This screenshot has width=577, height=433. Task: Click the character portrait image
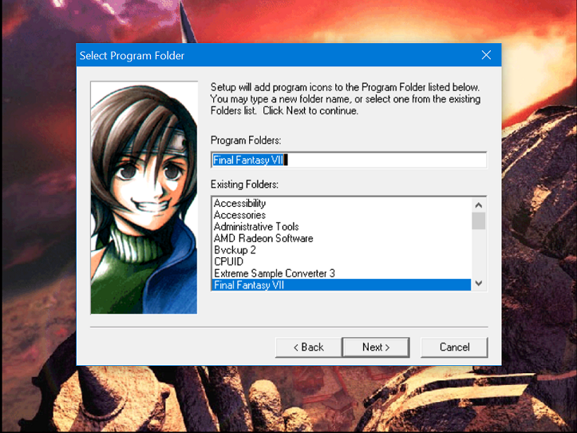click(144, 197)
